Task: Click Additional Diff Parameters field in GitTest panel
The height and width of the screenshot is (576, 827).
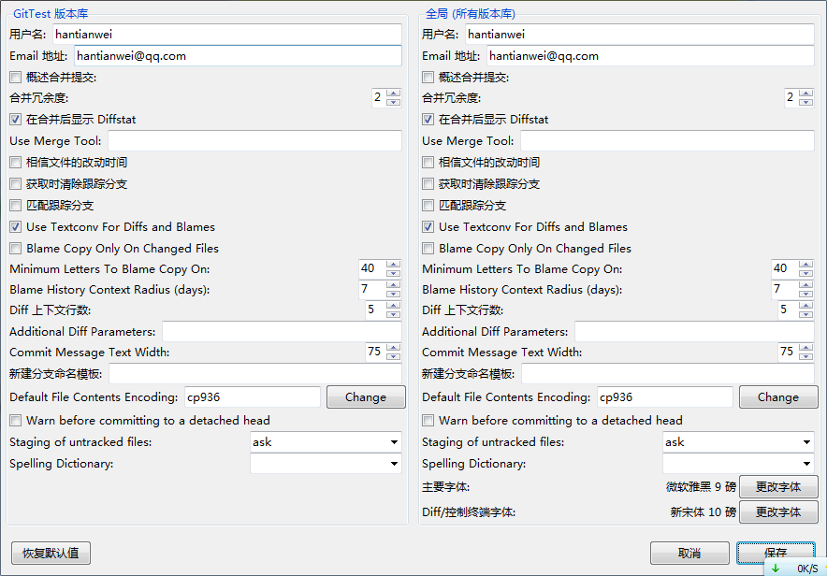Action: (x=282, y=332)
